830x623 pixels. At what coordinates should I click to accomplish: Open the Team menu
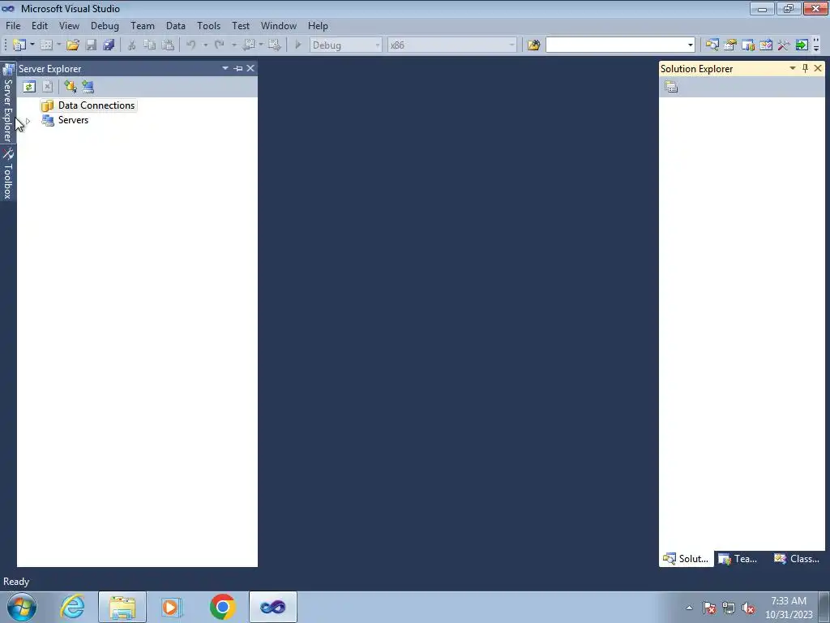click(x=143, y=25)
